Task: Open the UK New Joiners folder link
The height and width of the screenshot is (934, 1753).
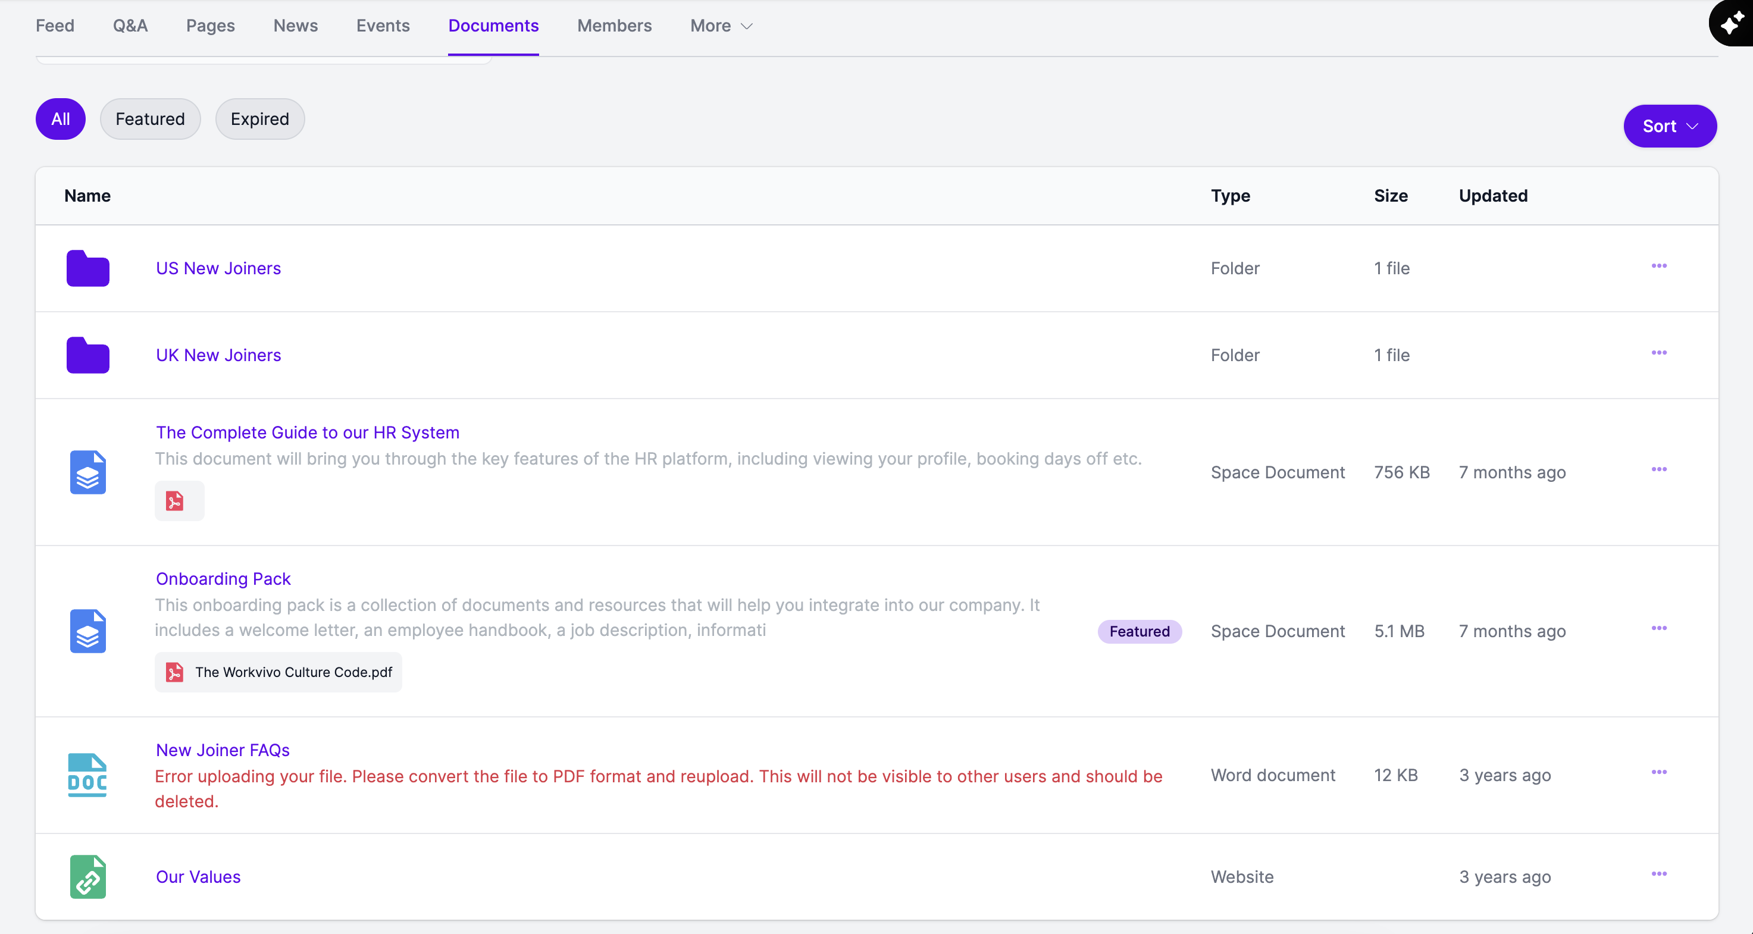Action: tap(218, 355)
